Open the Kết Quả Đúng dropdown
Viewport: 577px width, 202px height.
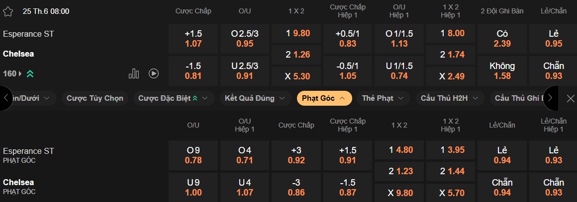point(255,98)
